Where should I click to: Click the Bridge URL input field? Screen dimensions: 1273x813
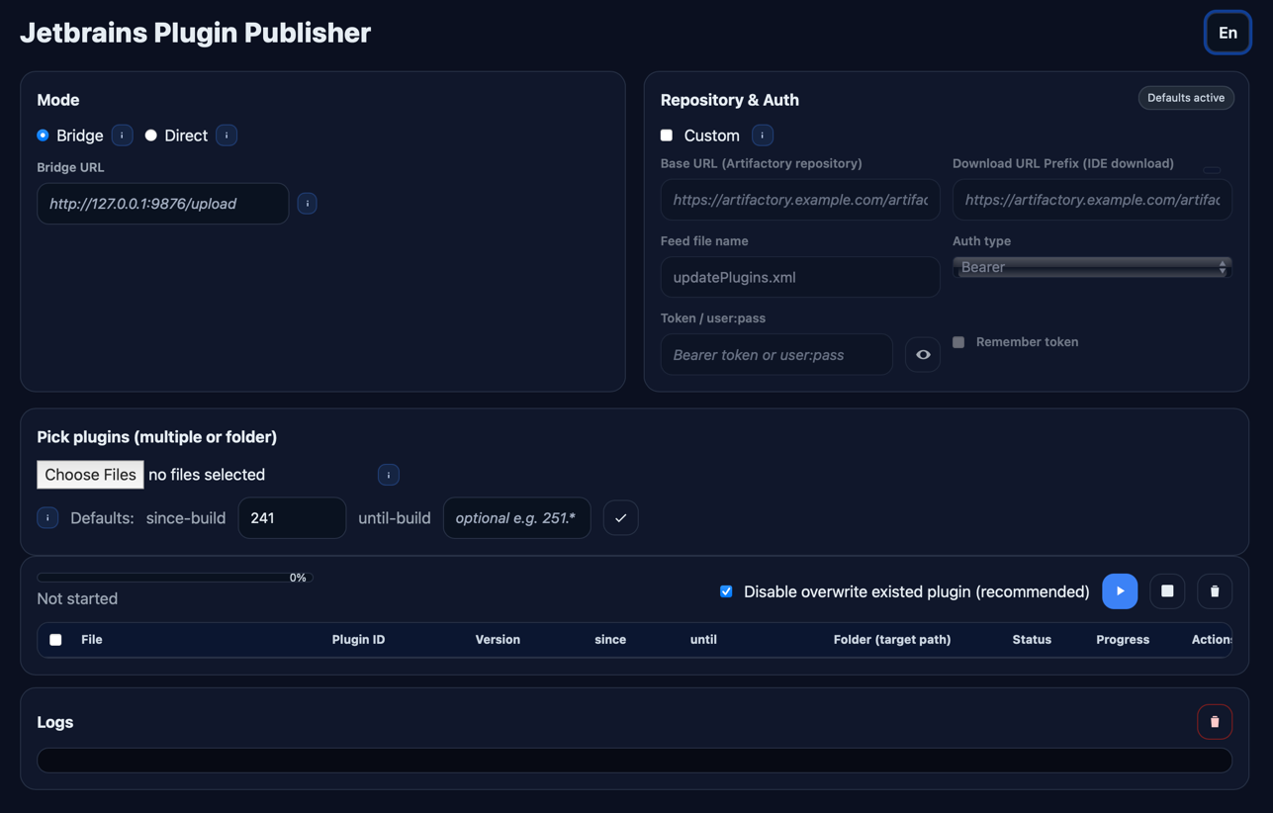pyautogui.click(x=163, y=204)
